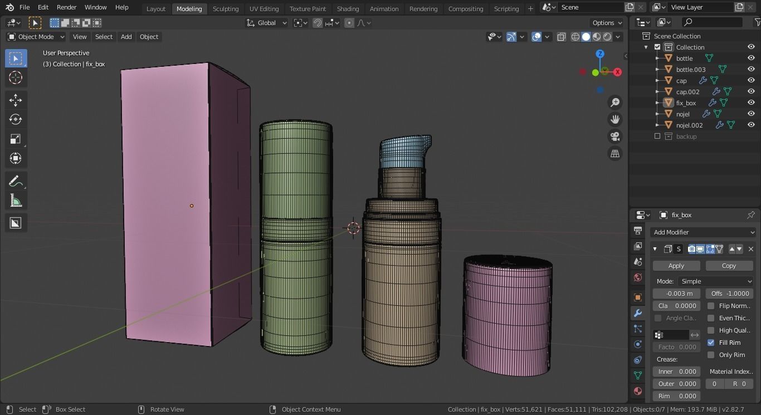Activate the Scale tool
The width and height of the screenshot is (761, 415).
coord(16,139)
